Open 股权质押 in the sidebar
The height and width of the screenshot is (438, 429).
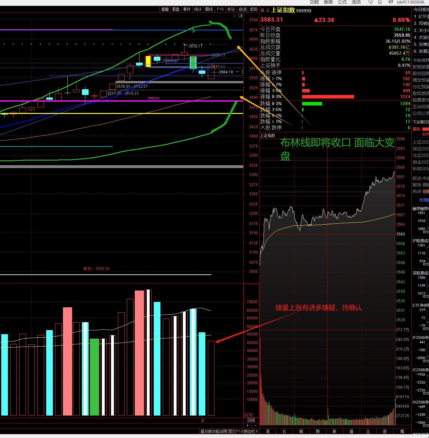click(421, 93)
